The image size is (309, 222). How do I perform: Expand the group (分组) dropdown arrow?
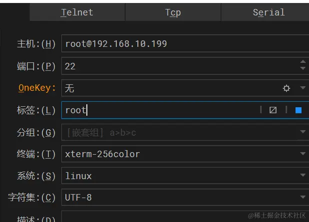pyautogui.click(x=303, y=132)
